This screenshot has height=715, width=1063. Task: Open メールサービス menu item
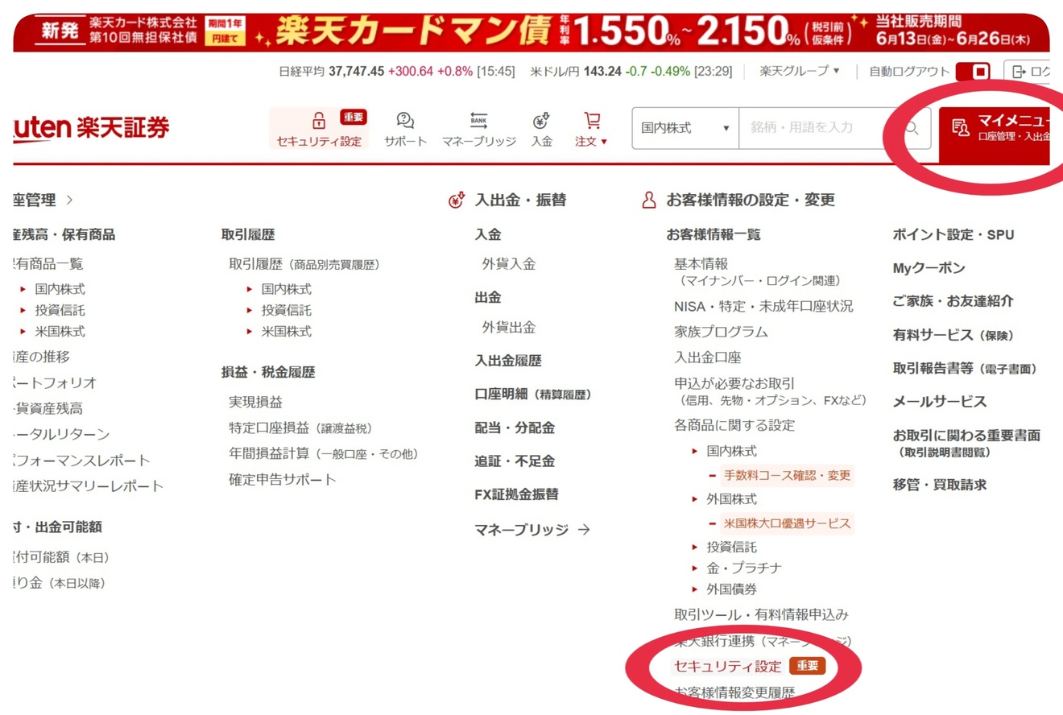(x=940, y=401)
